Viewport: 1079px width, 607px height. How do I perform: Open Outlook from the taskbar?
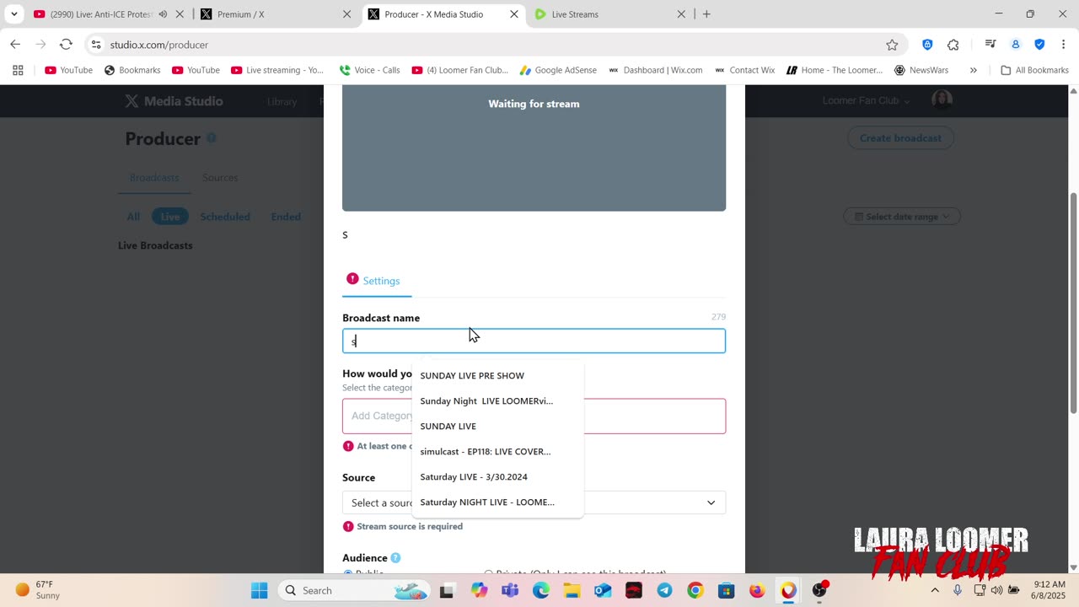(x=603, y=590)
